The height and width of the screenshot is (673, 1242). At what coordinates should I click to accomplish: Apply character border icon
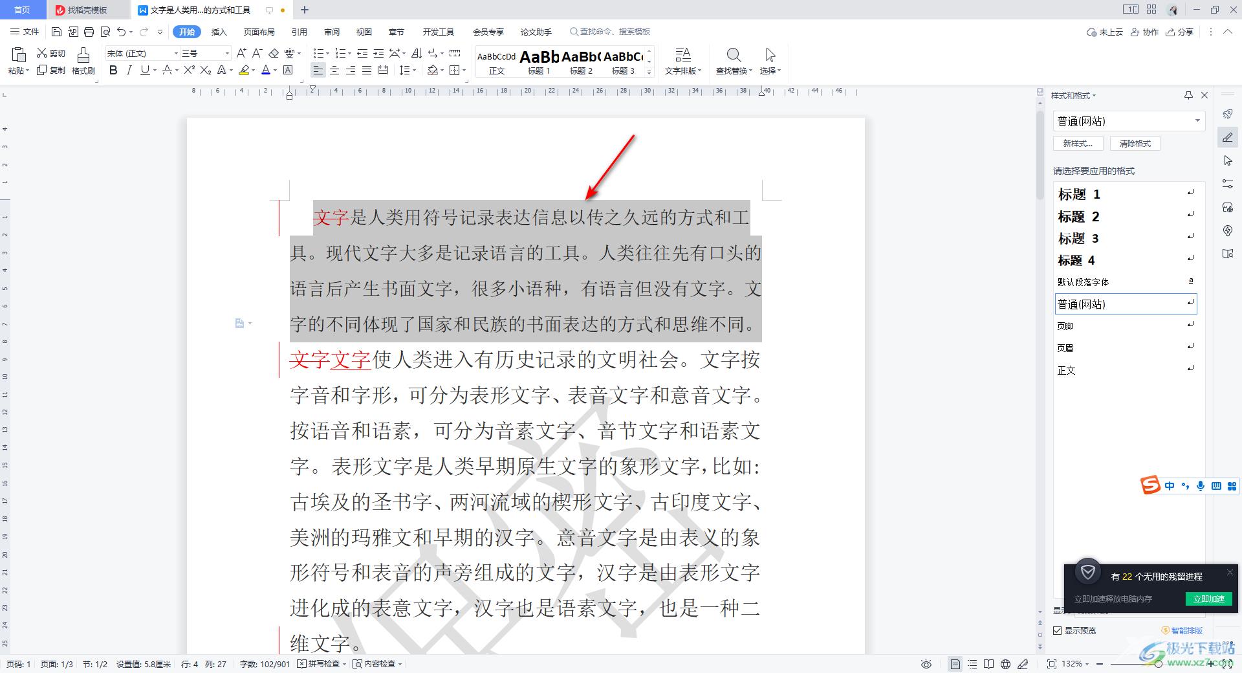point(289,70)
